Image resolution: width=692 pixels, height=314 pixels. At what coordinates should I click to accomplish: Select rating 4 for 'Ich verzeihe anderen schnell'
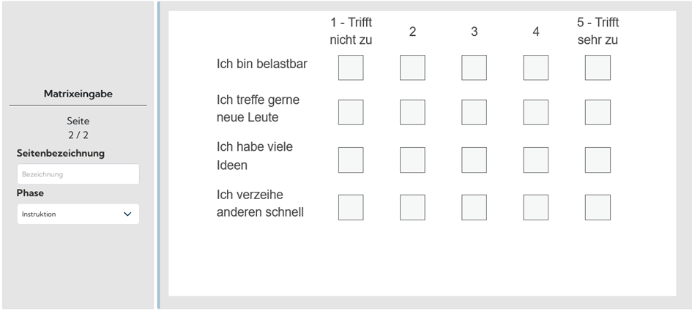click(536, 207)
